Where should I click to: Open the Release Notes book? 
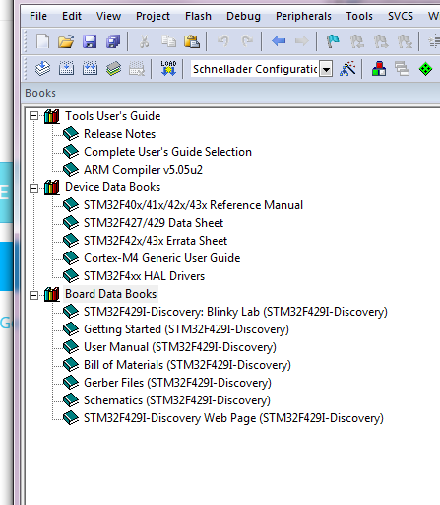119,134
